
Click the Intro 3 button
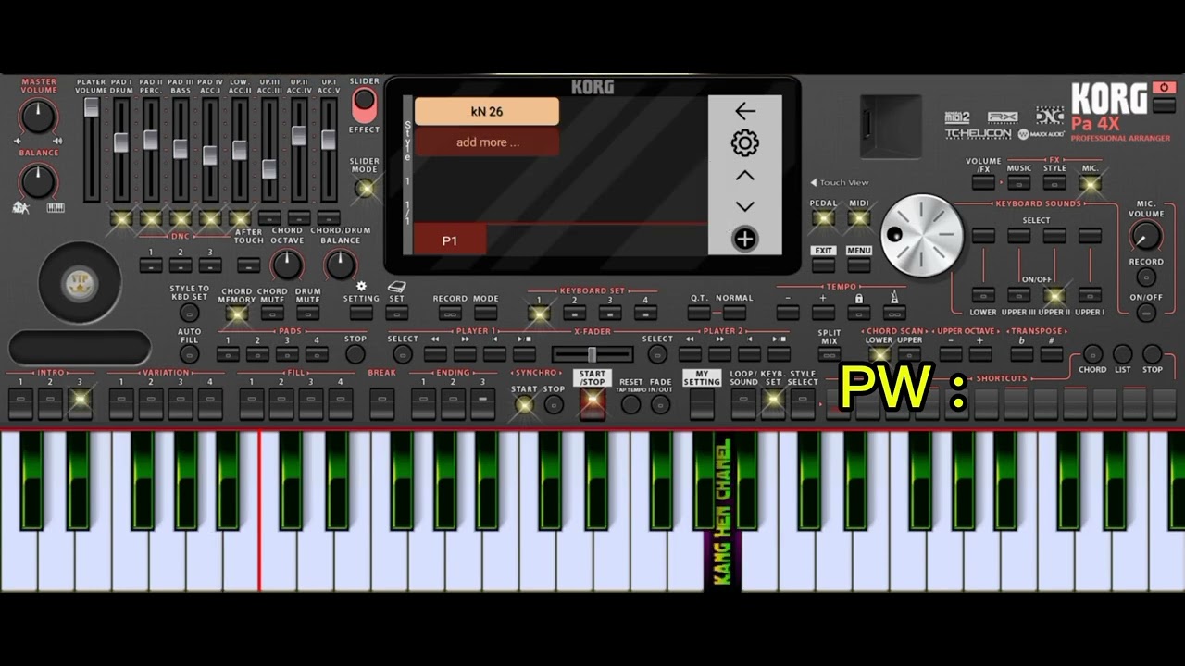[x=80, y=403]
